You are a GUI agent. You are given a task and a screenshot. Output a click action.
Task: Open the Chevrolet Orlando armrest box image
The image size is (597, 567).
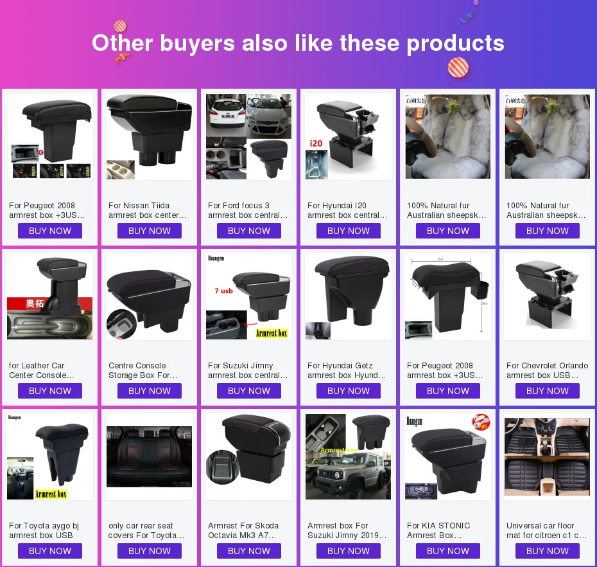pyautogui.click(x=547, y=296)
